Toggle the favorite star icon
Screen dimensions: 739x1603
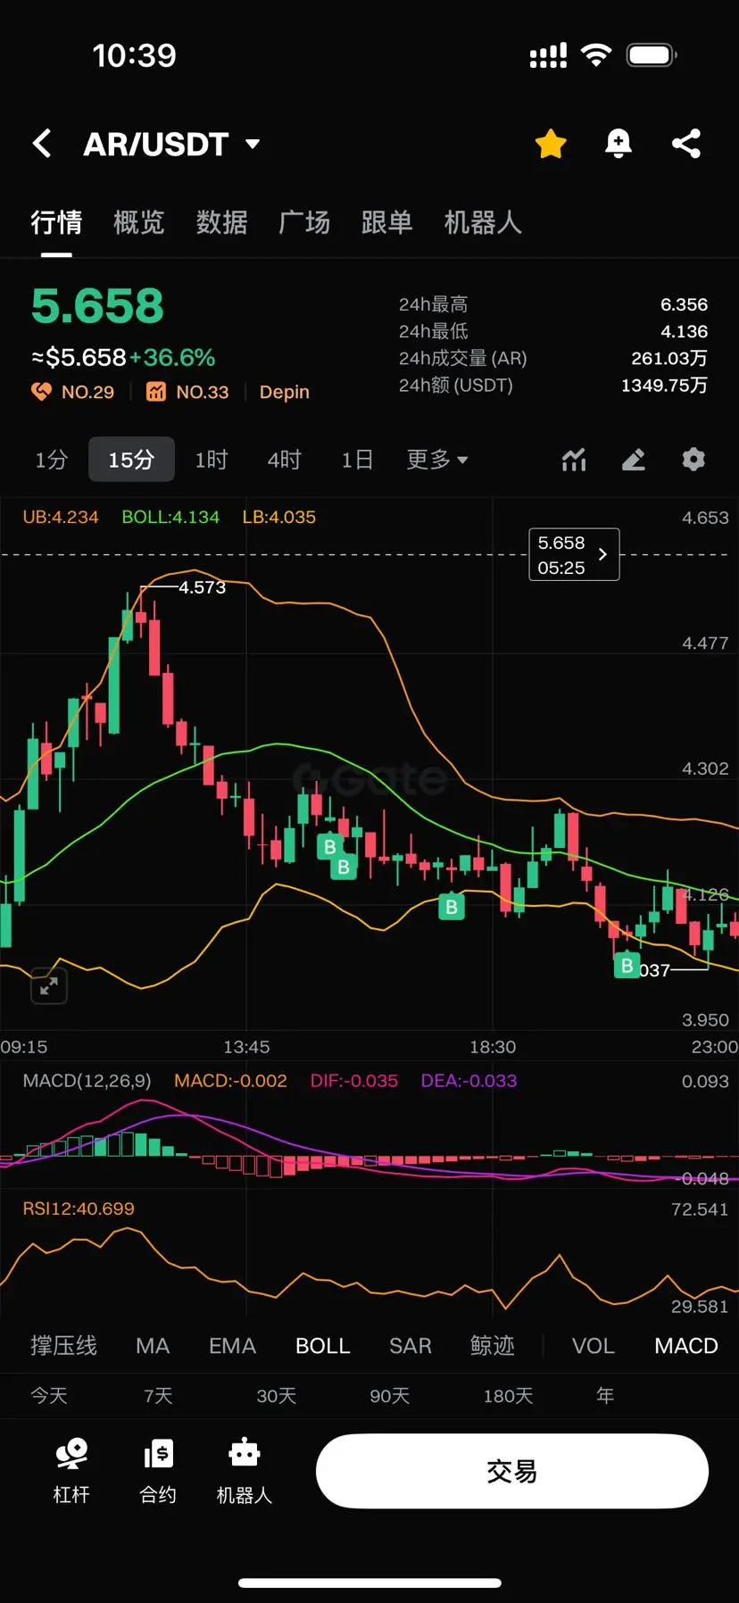coord(551,144)
